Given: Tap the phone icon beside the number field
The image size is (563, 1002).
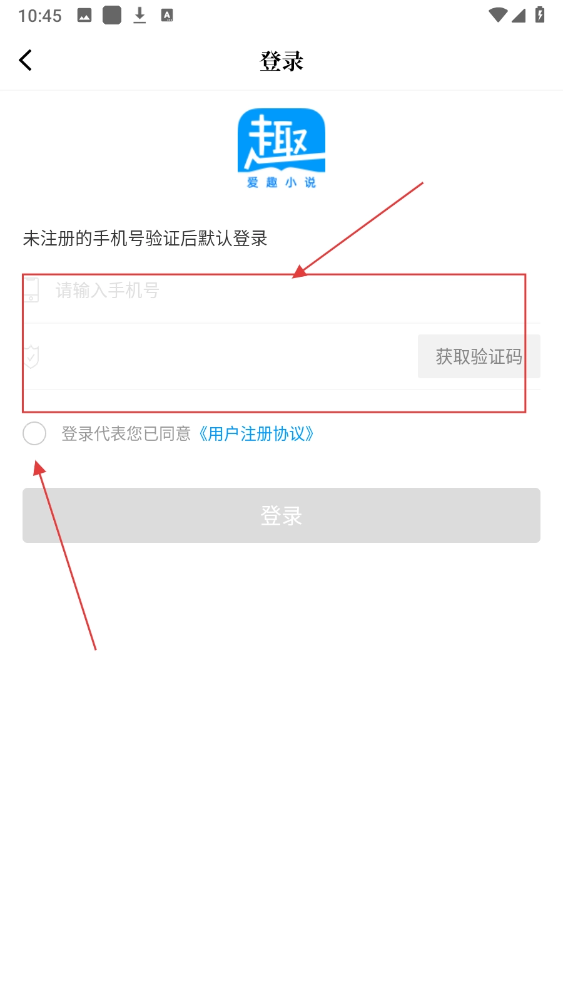Looking at the screenshot, I should click(x=31, y=290).
